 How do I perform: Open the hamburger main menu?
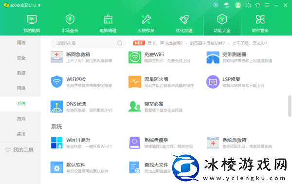[x=267, y=5]
